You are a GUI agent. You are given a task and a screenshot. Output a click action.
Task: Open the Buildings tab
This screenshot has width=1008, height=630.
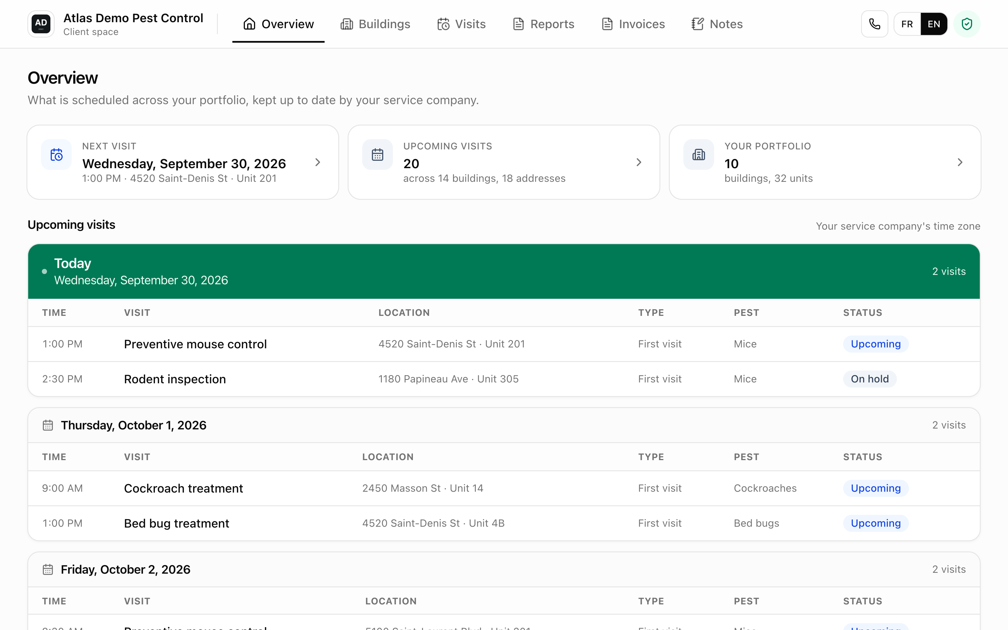[376, 24]
